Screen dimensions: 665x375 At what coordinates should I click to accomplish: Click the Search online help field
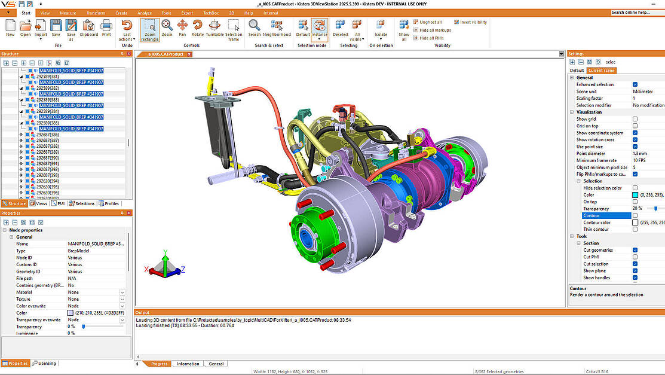(637, 13)
